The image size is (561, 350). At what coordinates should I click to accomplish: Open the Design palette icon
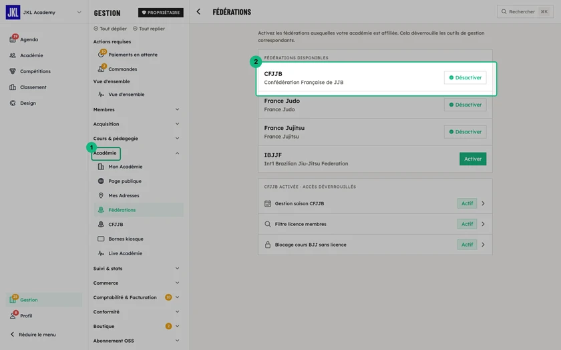(13, 103)
